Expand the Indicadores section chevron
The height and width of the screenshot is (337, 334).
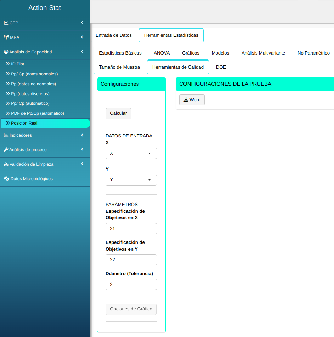pyautogui.click(x=82, y=135)
